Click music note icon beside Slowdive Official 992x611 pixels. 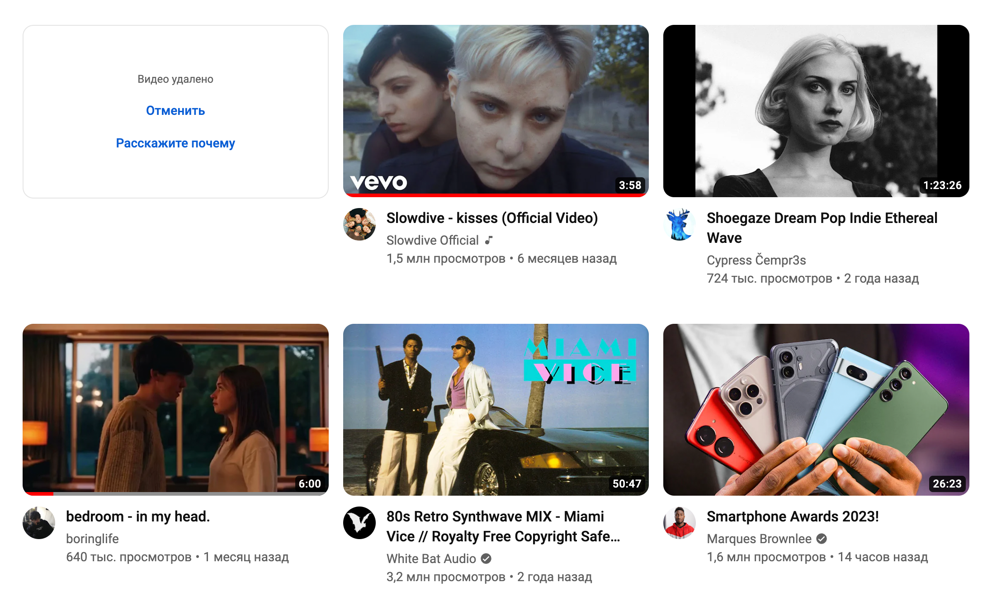(x=489, y=240)
